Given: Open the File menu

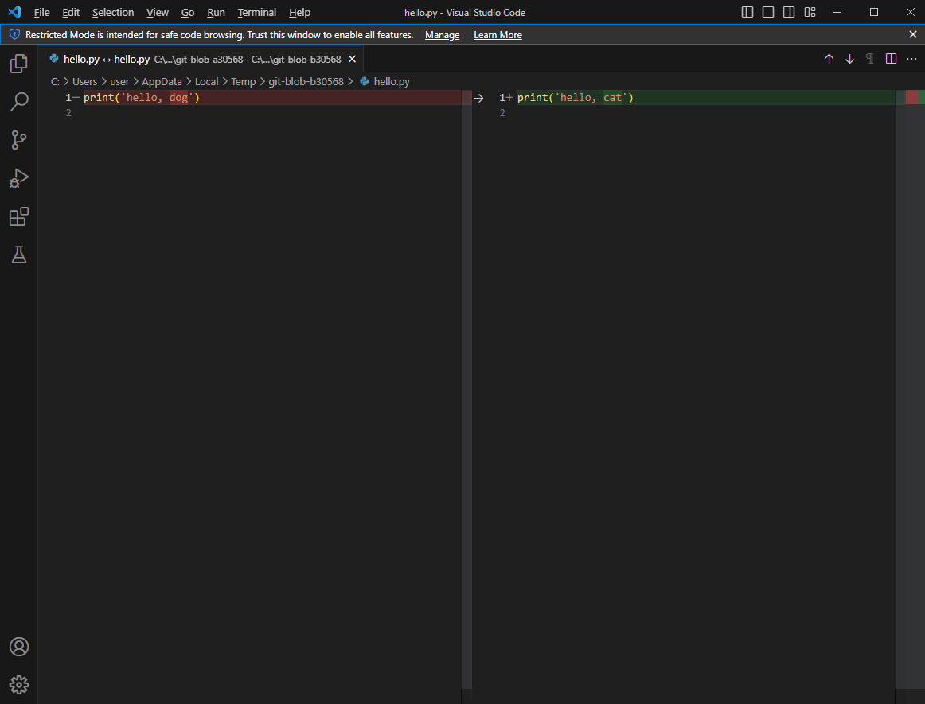Looking at the screenshot, I should coord(42,13).
